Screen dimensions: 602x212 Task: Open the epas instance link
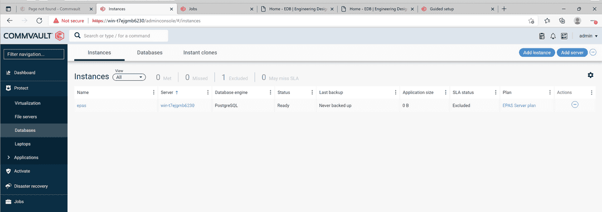click(81, 105)
